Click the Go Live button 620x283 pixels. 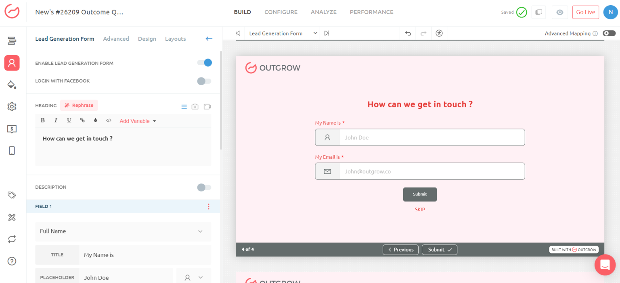coord(585,12)
